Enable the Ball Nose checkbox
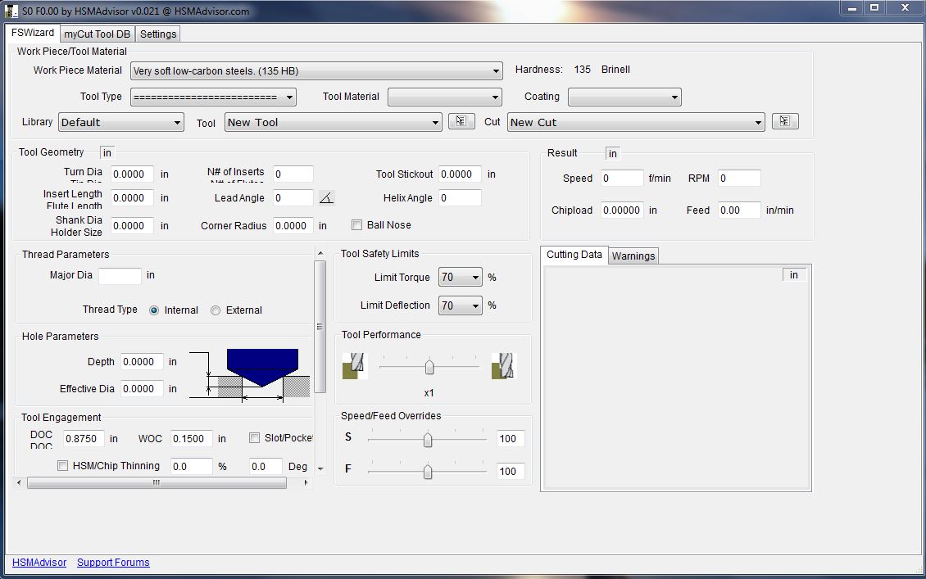This screenshot has height=579, width=926. click(x=357, y=225)
